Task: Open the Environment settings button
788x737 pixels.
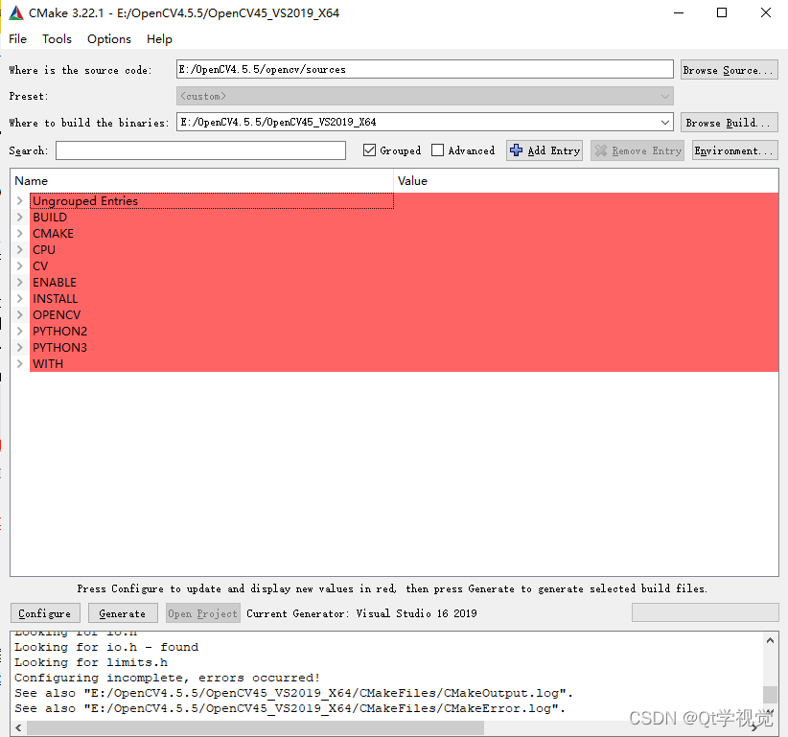Action: point(734,150)
